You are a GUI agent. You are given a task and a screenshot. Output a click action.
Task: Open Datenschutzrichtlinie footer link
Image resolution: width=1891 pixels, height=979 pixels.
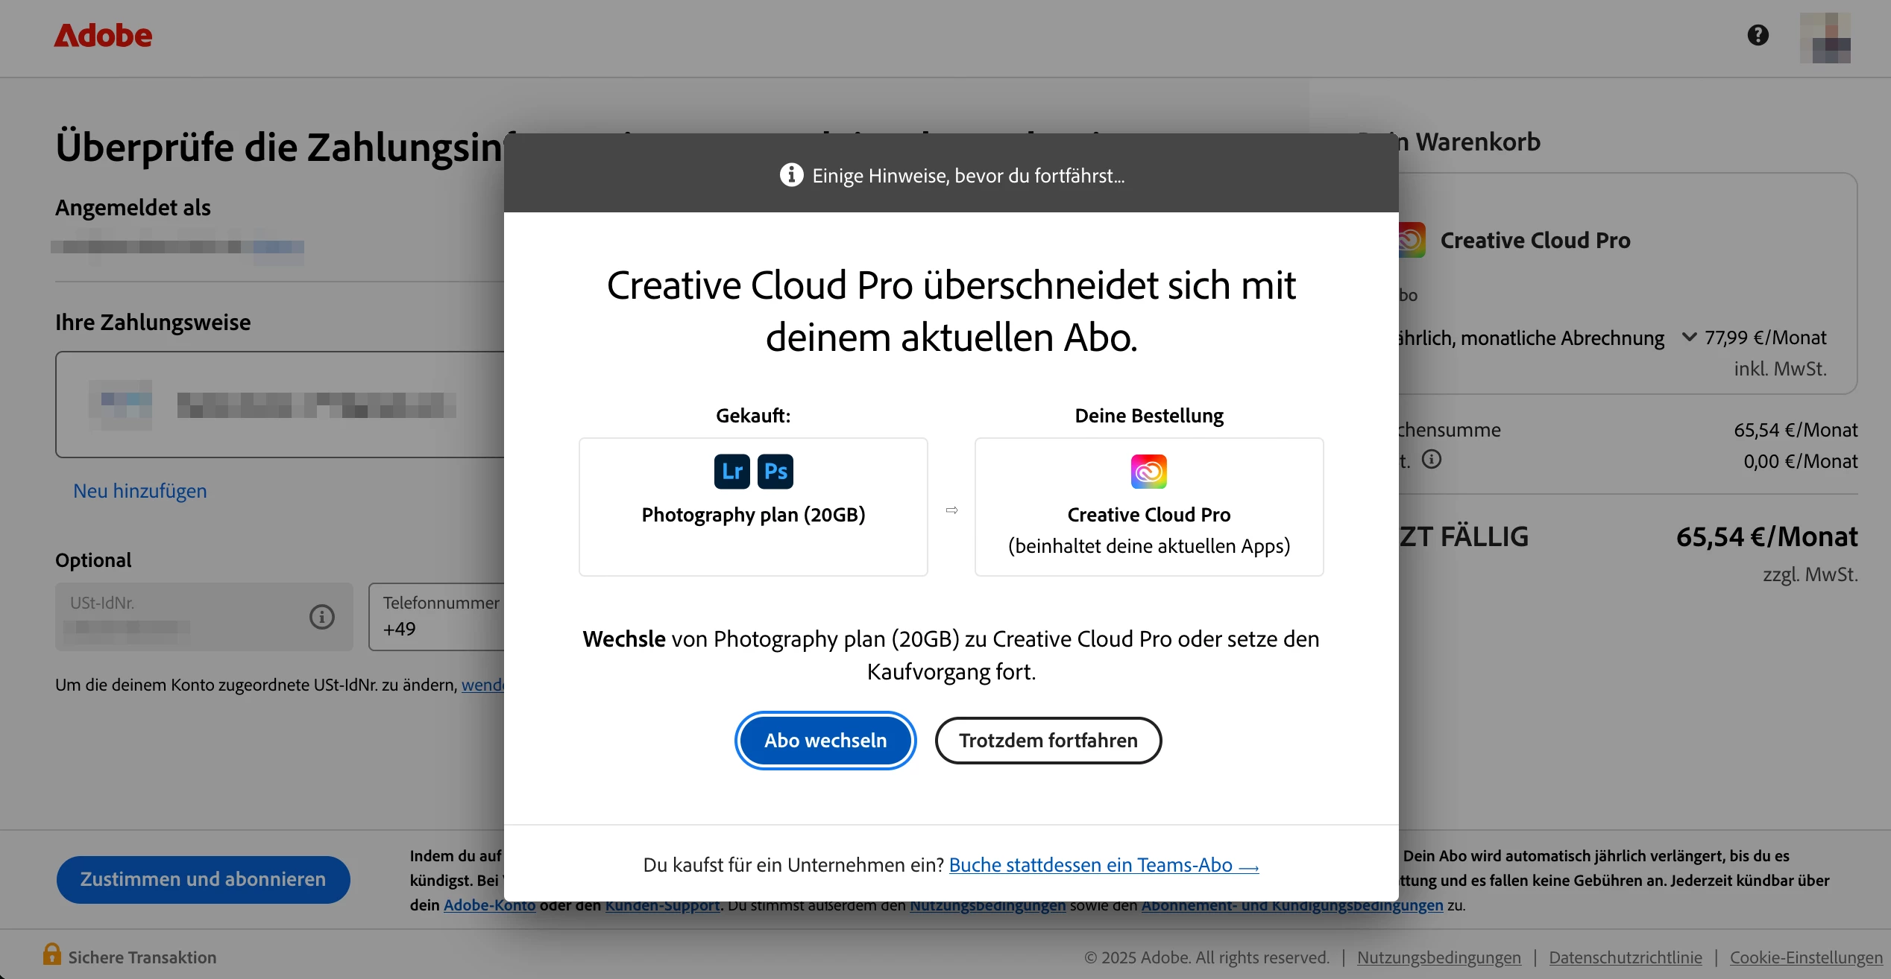[x=1625, y=957]
